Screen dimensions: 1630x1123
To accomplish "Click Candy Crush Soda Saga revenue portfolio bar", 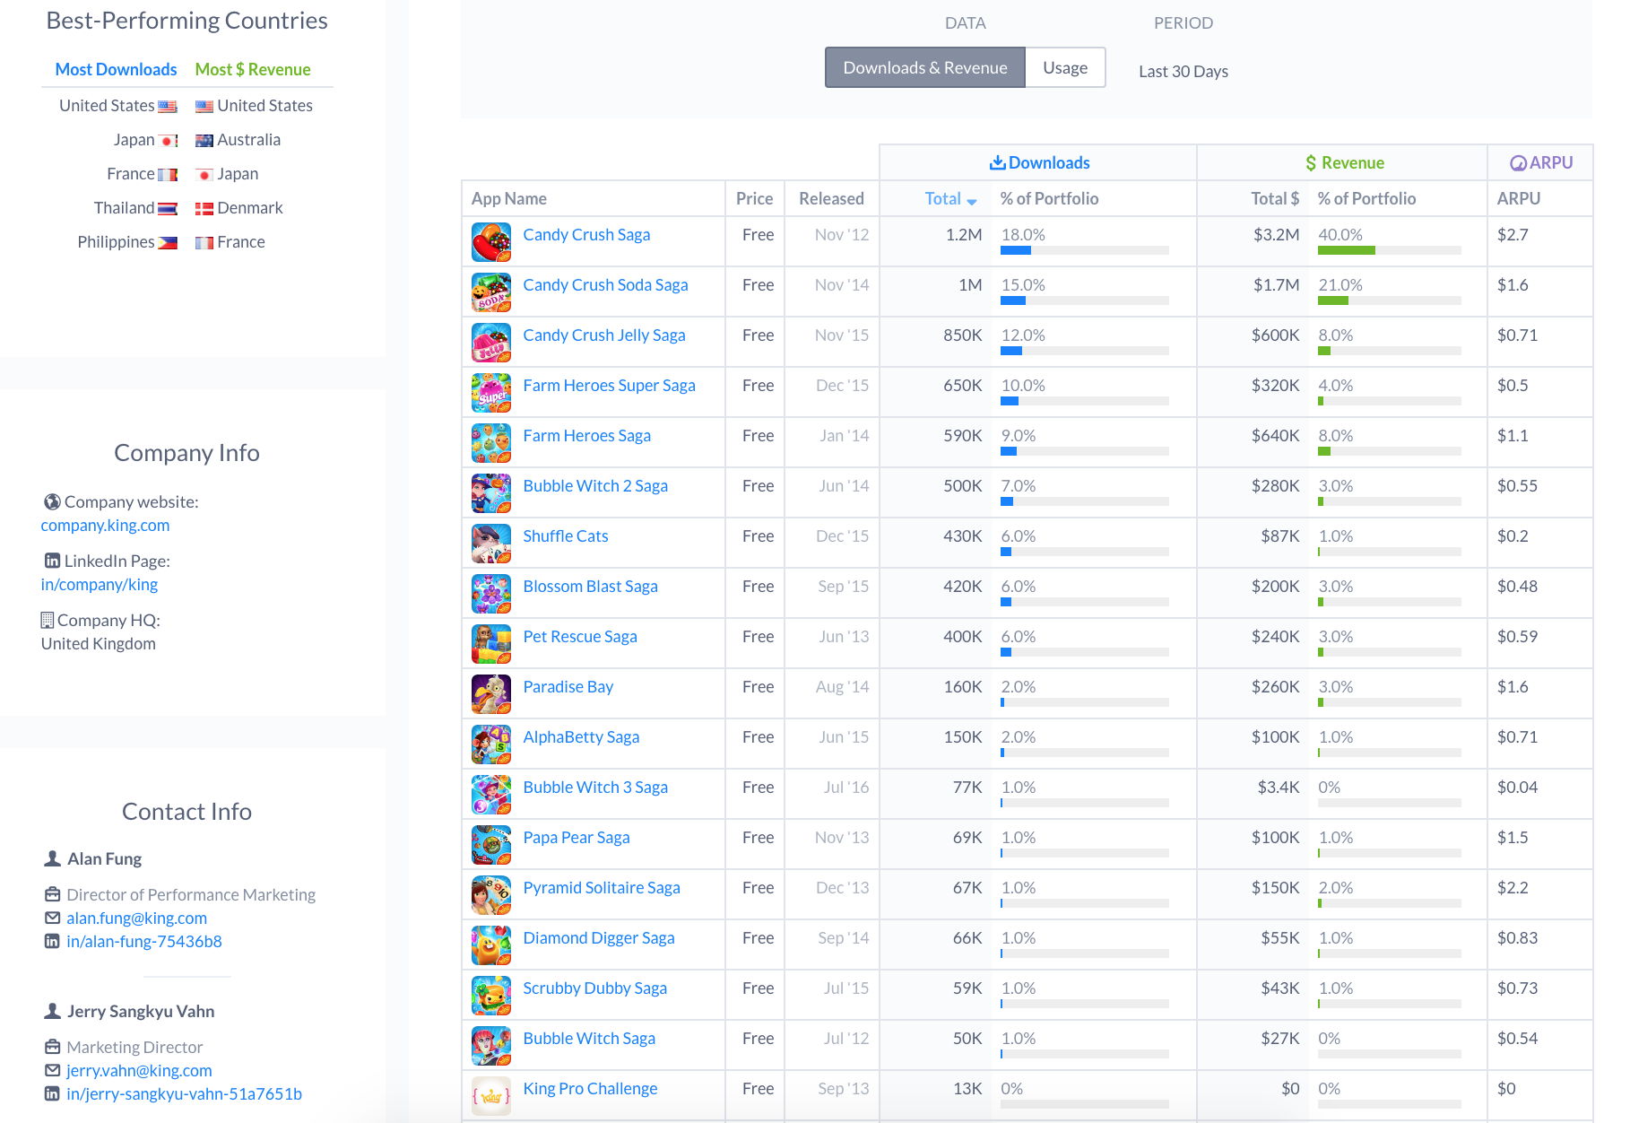I will [1390, 300].
